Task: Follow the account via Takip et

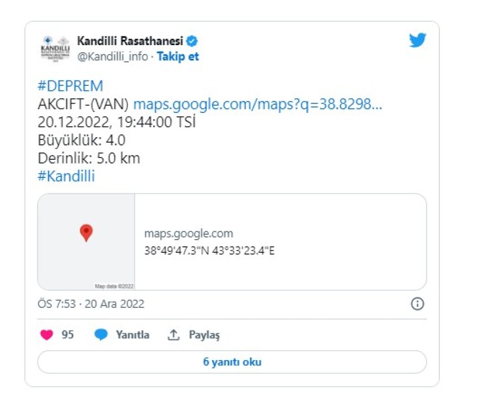Action: click(178, 56)
